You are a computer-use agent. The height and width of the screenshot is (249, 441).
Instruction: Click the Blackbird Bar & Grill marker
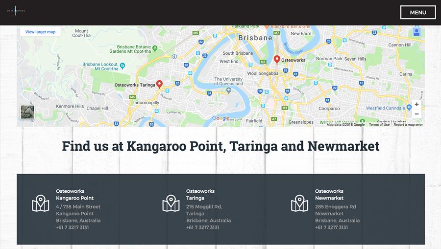coord(267,27)
